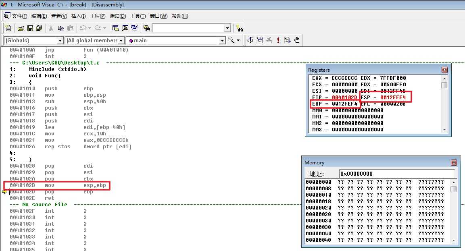Image resolution: width=465 pixels, height=251 pixels.
Task: Click the 'void Fun()' source line
Action: click(x=35, y=76)
